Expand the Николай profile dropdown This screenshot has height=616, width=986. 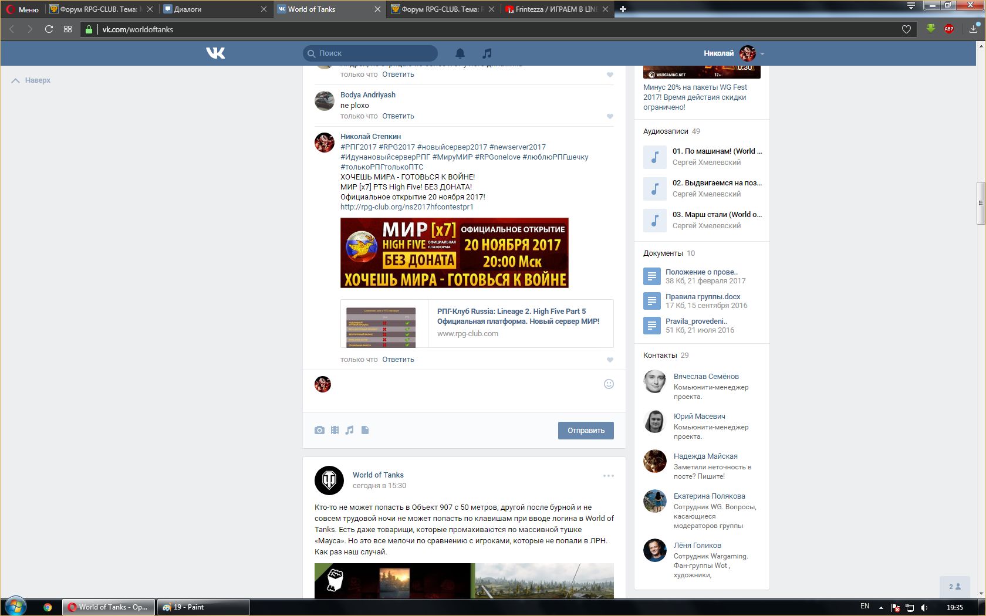pos(734,53)
